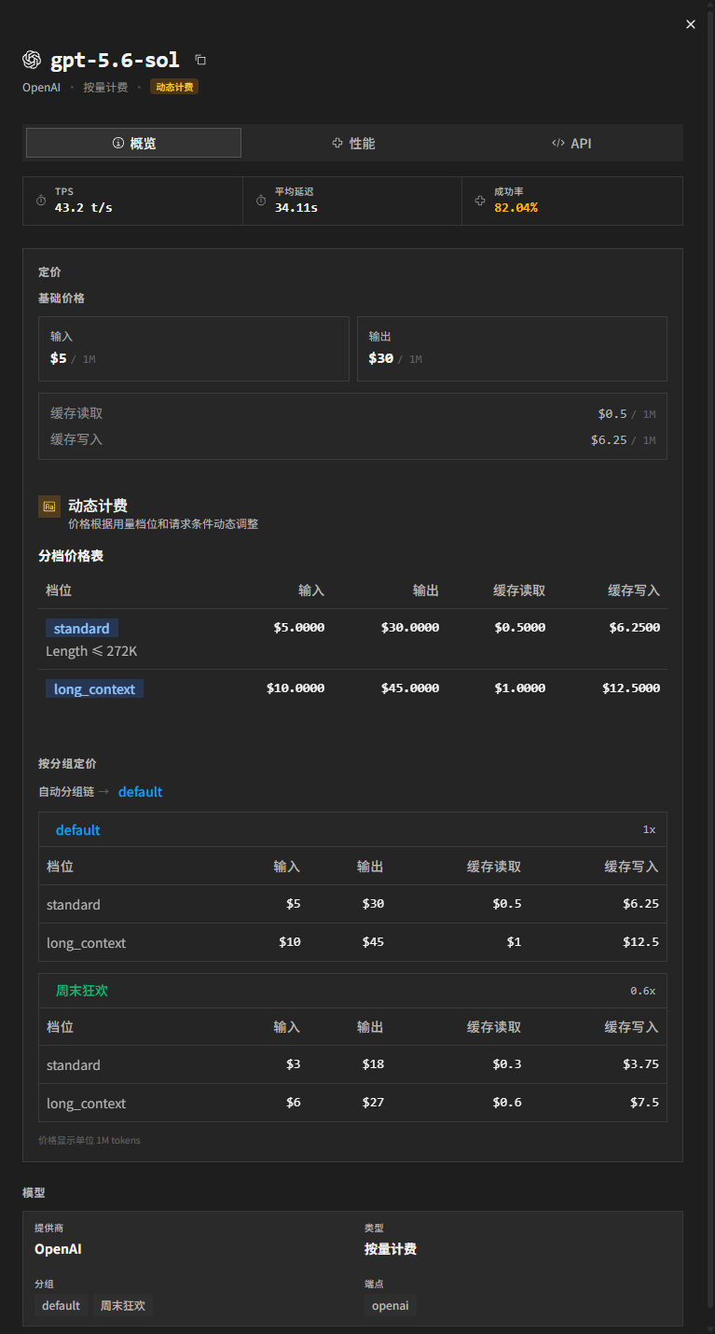Image resolution: width=715 pixels, height=1334 pixels.
Task: Switch to the 概览 tab
Action: pos(133,143)
